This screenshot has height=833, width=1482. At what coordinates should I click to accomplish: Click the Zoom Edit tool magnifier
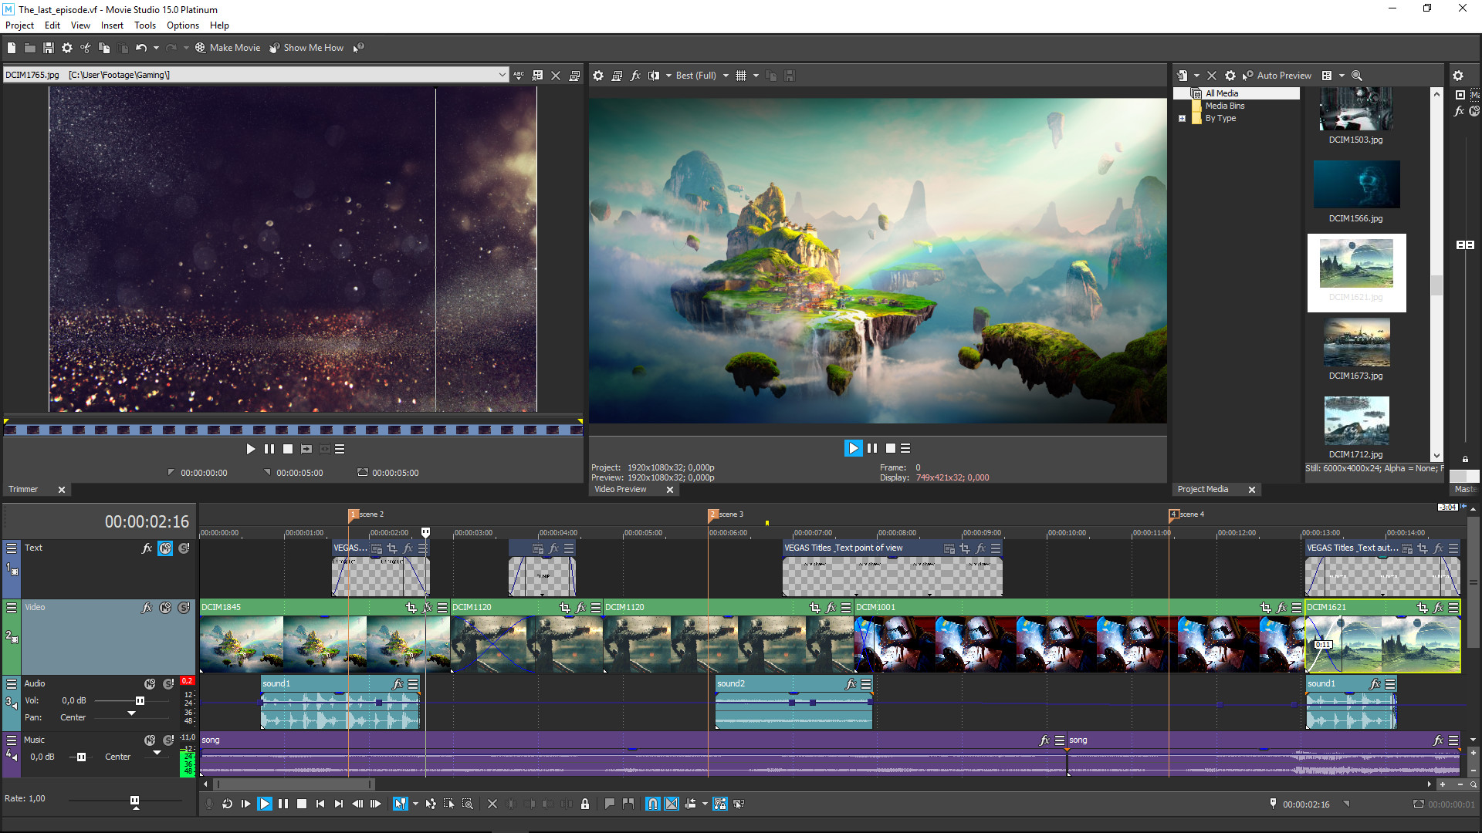click(467, 804)
